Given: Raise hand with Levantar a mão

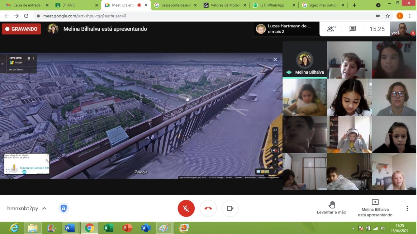Looking at the screenshot, I should (331, 208).
